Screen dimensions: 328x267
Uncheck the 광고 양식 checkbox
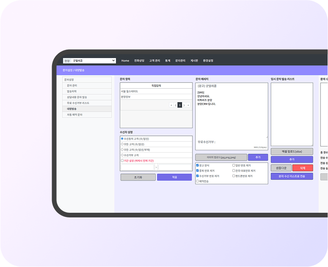(198, 165)
